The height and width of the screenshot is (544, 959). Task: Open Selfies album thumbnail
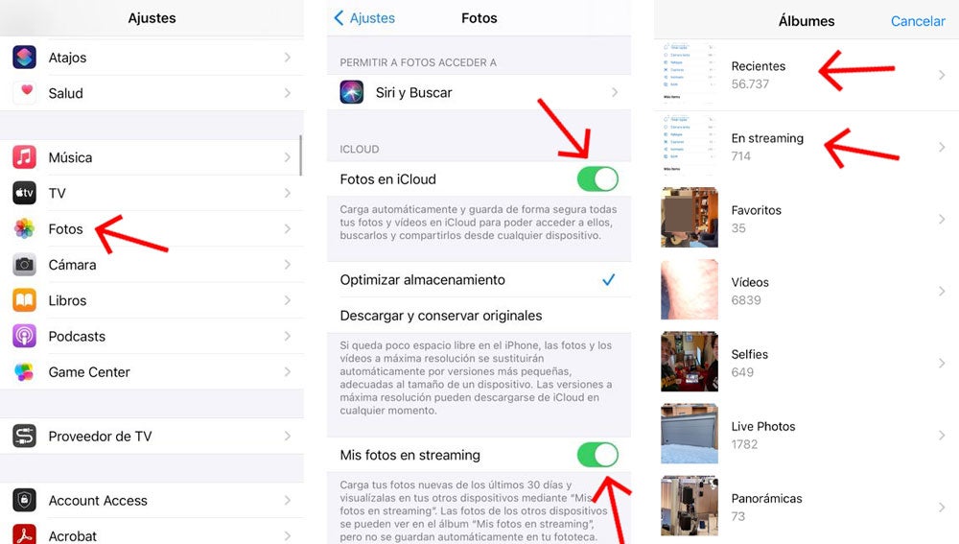tap(690, 362)
